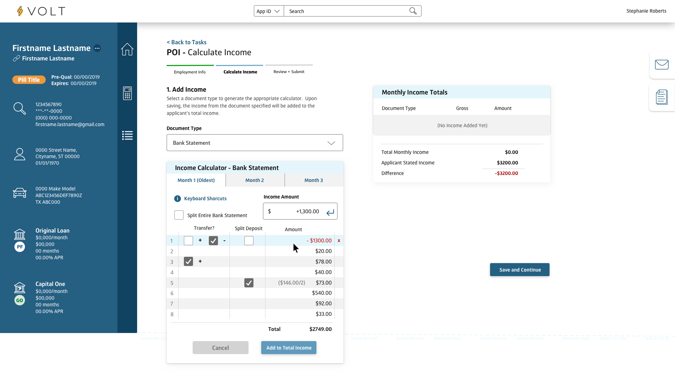The width and height of the screenshot is (675, 378).
Task: Delete row 1 with the red x
Action: tap(339, 241)
